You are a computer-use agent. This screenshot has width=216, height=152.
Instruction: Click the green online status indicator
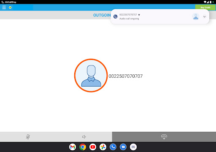pyautogui.click(x=10, y=8)
